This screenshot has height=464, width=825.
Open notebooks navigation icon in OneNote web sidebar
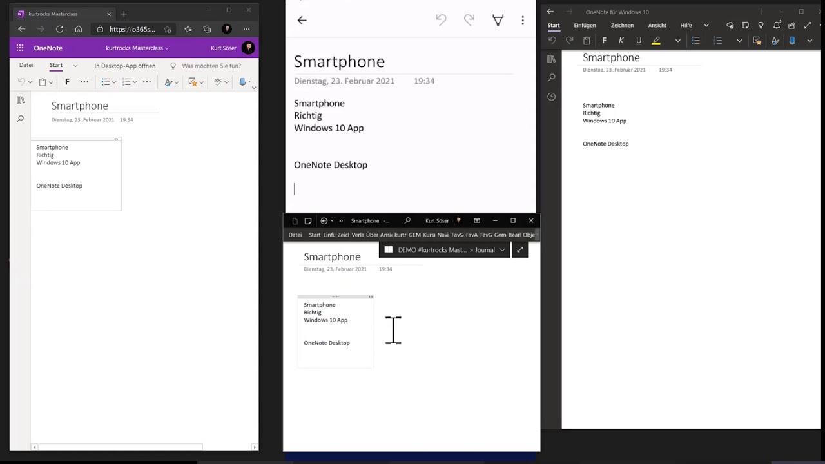click(x=21, y=100)
